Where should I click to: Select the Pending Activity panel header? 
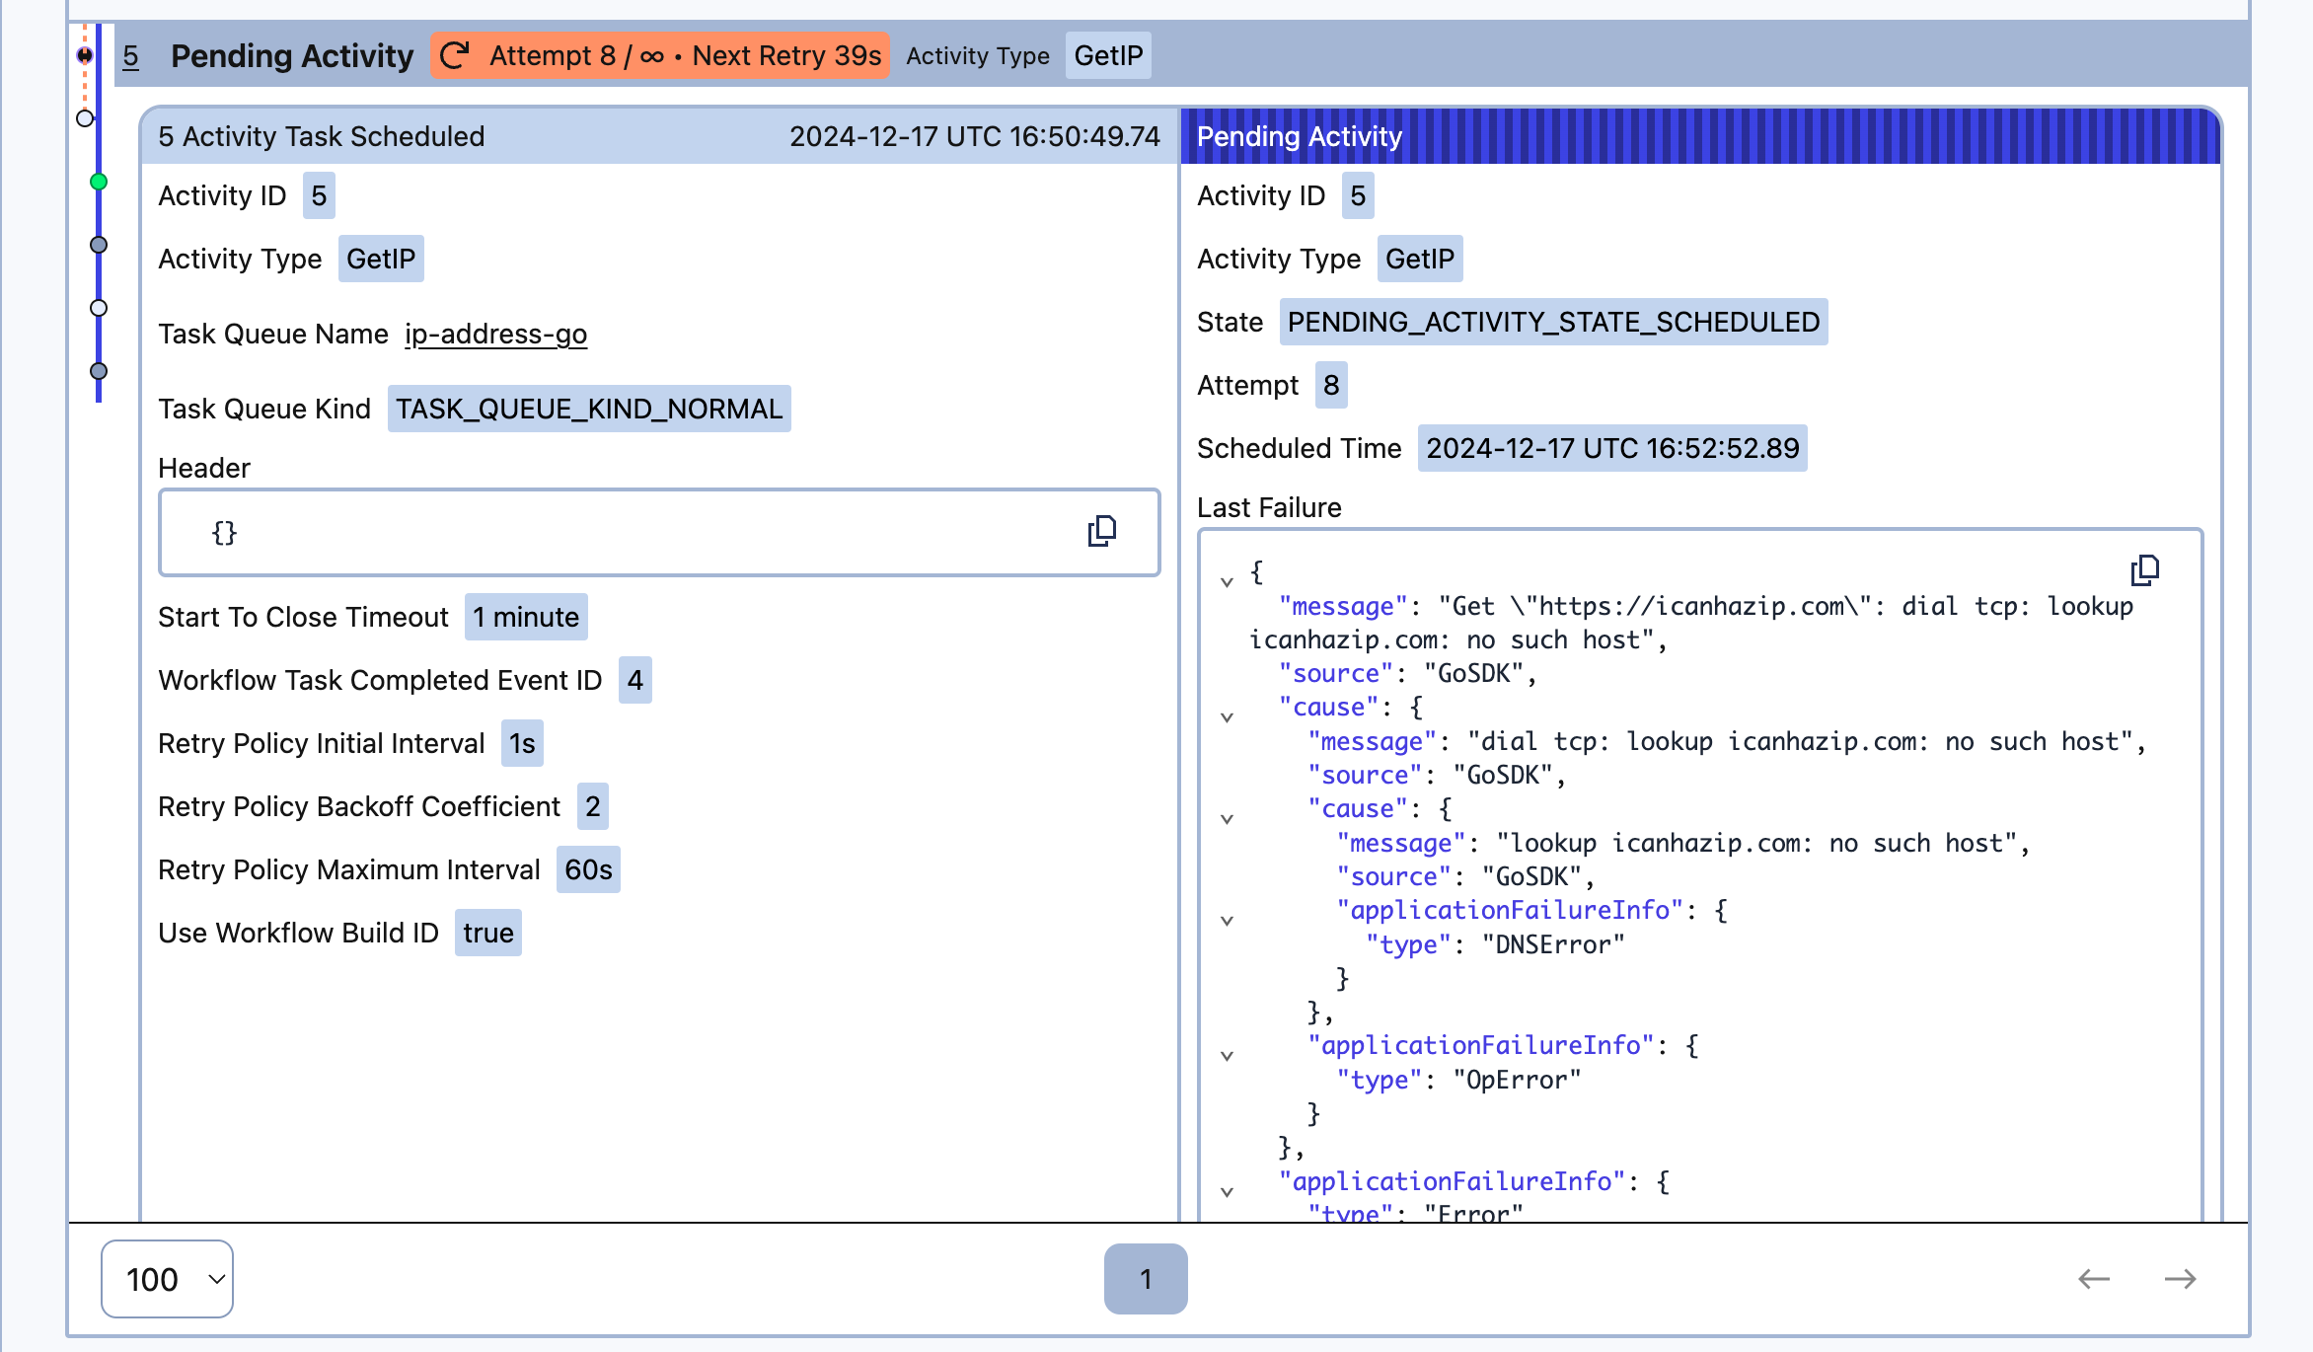pyautogui.click(x=1299, y=136)
